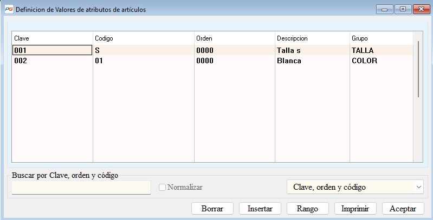This screenshot has width=433, height=220.
Task: Click the Imprimir button
Action: [356, 209]
